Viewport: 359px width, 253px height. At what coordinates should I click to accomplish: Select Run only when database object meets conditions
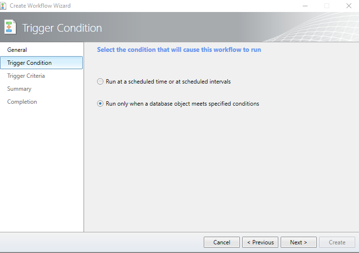click(x=100, y=104)
